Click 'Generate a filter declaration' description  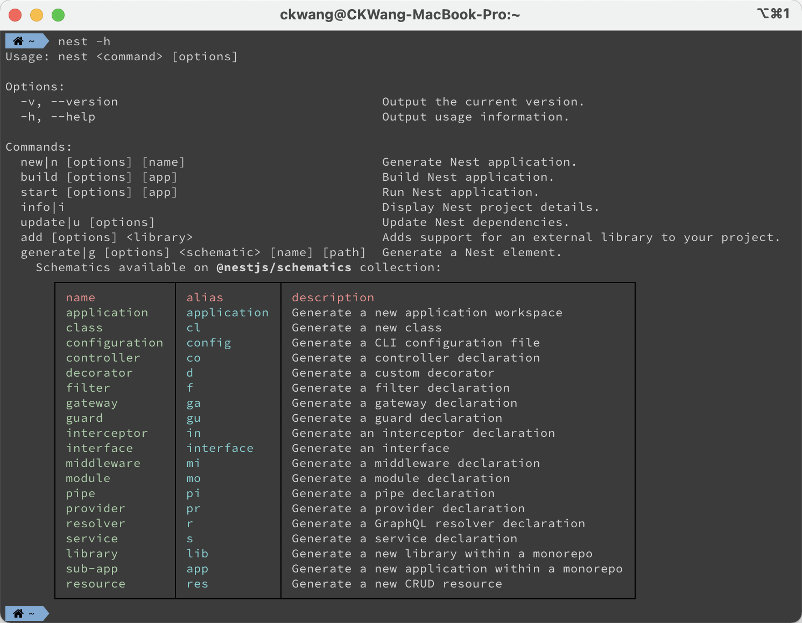[401, 388]
